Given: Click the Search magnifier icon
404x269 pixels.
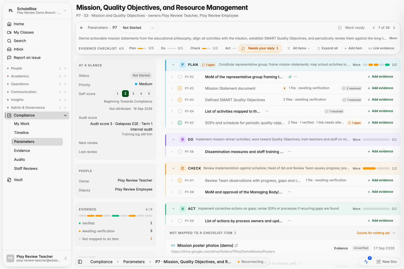Looking at the screenshot, I should [9, 41].
